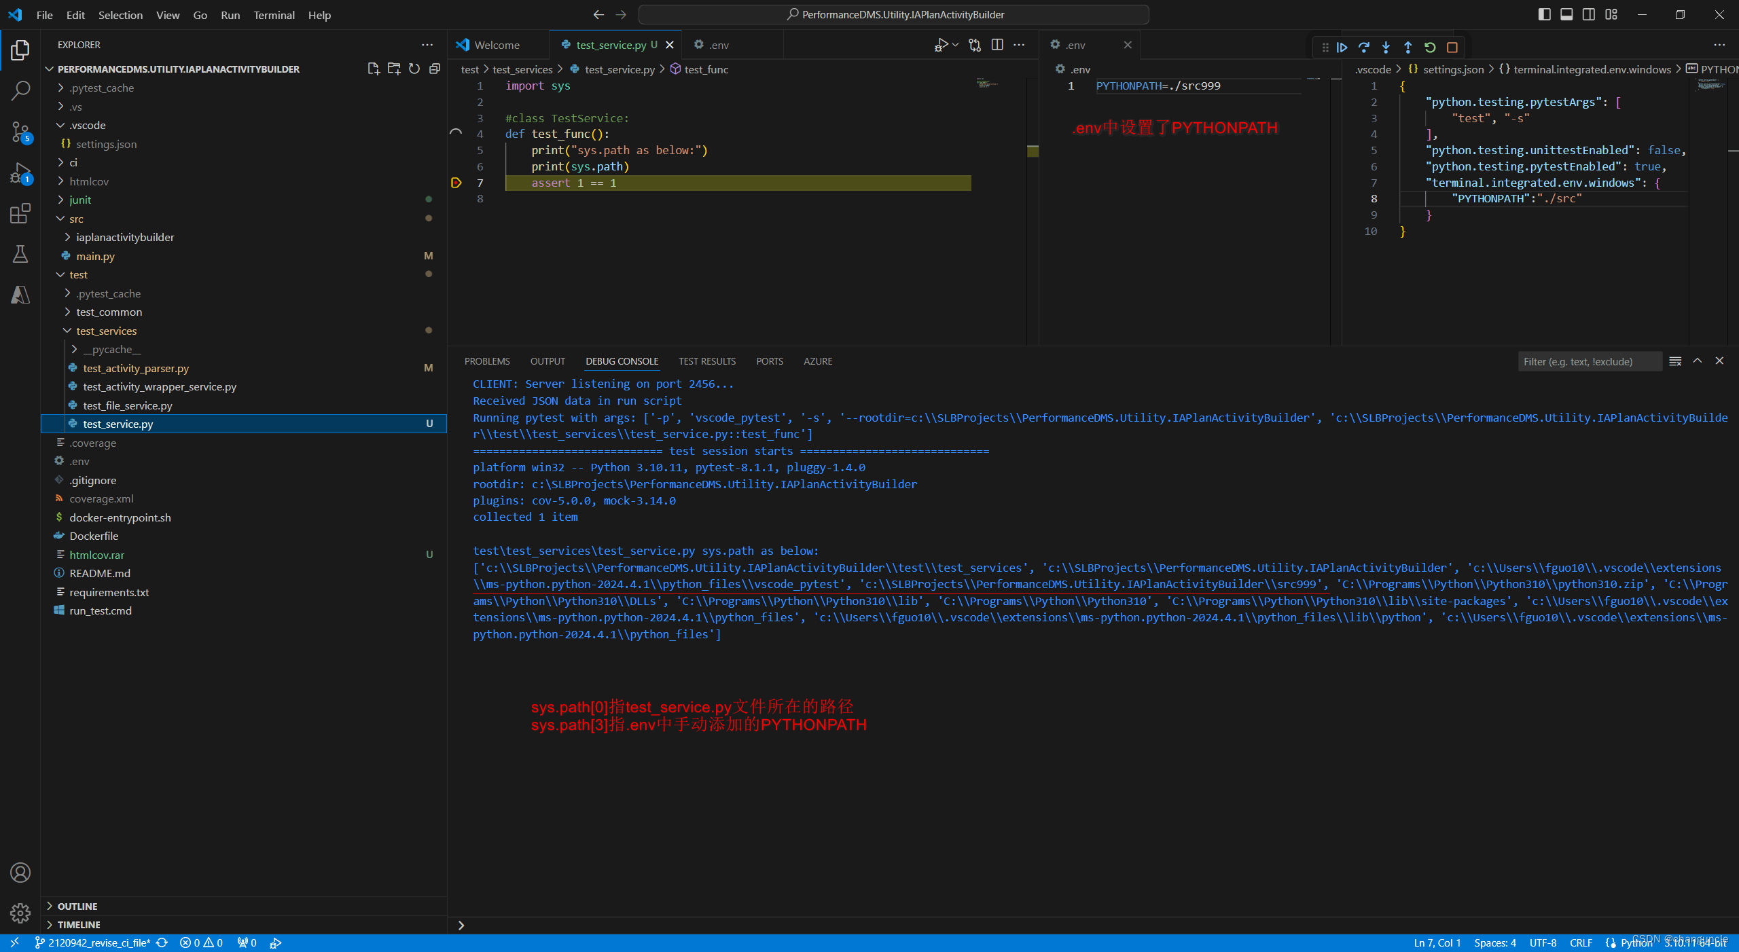The width and height of the screenshot is (1739, 952).
Task: Open the Terminal menu
Action: [x=274, y=15]
